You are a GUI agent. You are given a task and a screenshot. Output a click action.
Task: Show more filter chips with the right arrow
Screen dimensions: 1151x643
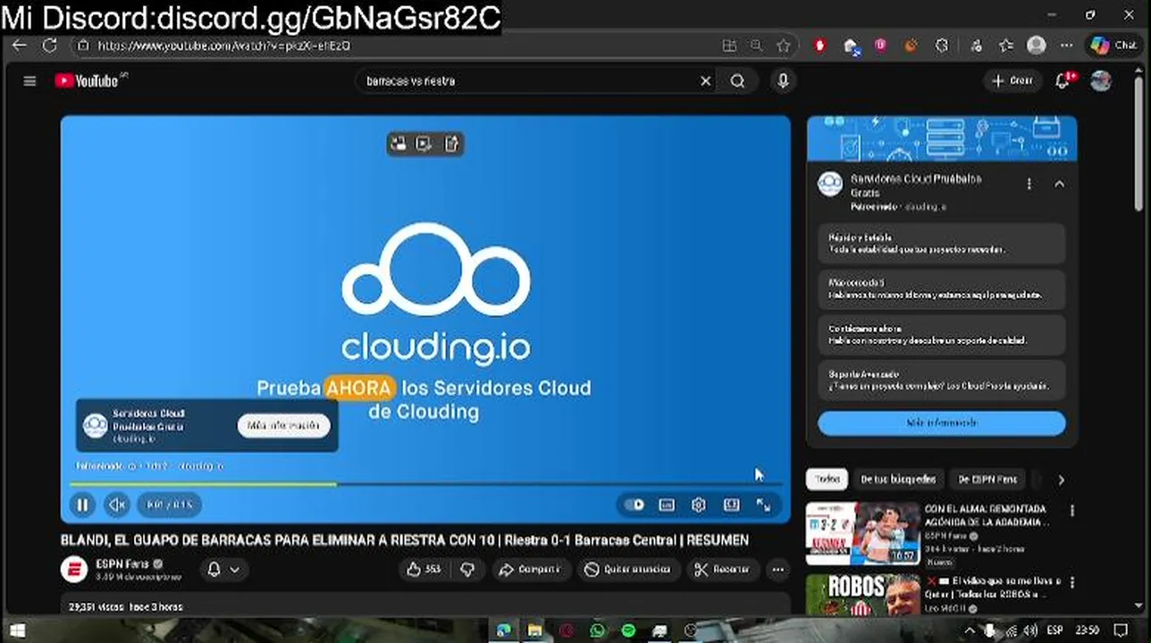pos(1061,480)
